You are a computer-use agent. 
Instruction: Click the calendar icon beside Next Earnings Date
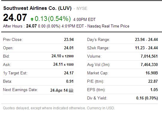(71, 91)
